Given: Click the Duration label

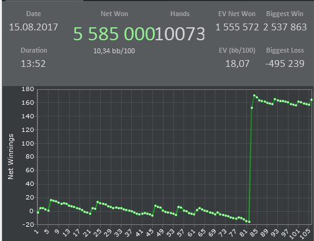Looking at the screenshot, I should (34, 50).
